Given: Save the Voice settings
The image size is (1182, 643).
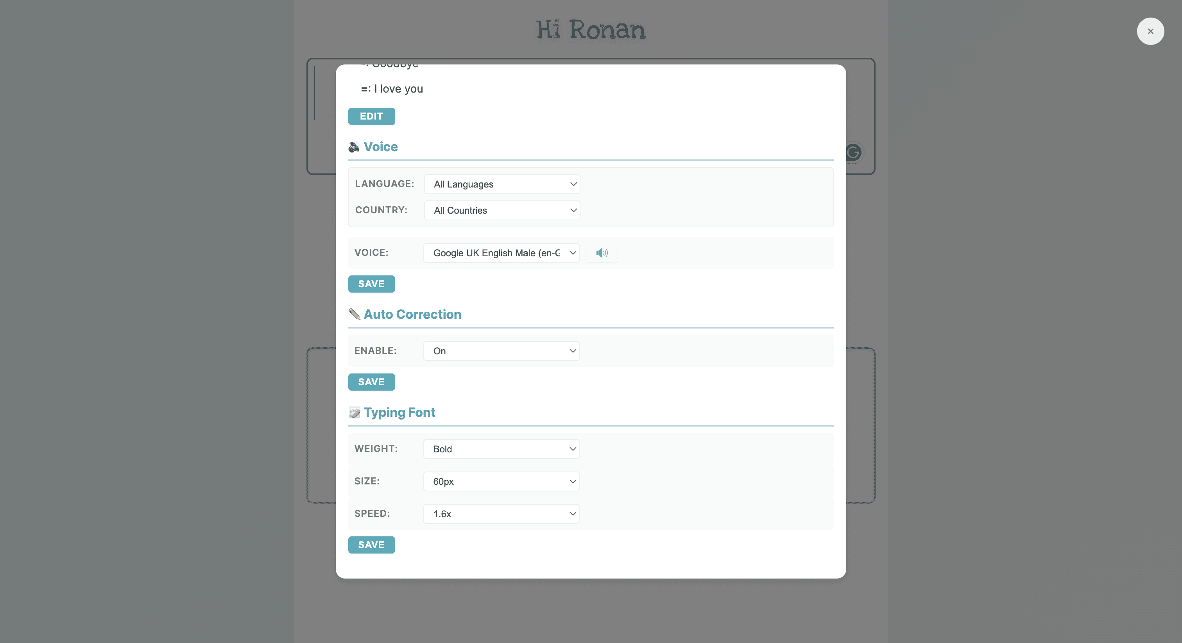Looking at the screenshot, I should click(371, 284).
